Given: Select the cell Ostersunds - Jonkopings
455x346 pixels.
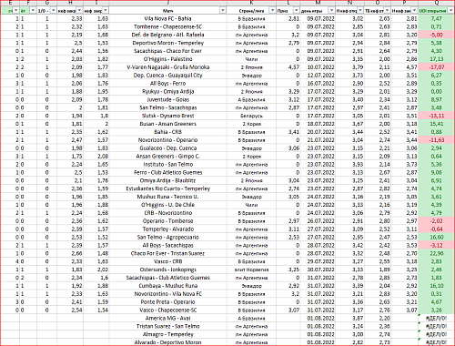Looking at the screenshot, I should click(x=167, y=270).
